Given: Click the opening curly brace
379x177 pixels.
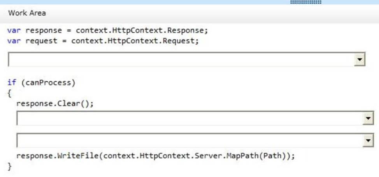Looking at the screenshot, I should point(9,93).
